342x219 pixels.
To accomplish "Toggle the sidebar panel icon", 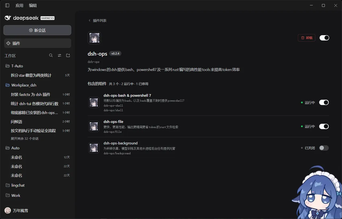I will click(7, 5).
